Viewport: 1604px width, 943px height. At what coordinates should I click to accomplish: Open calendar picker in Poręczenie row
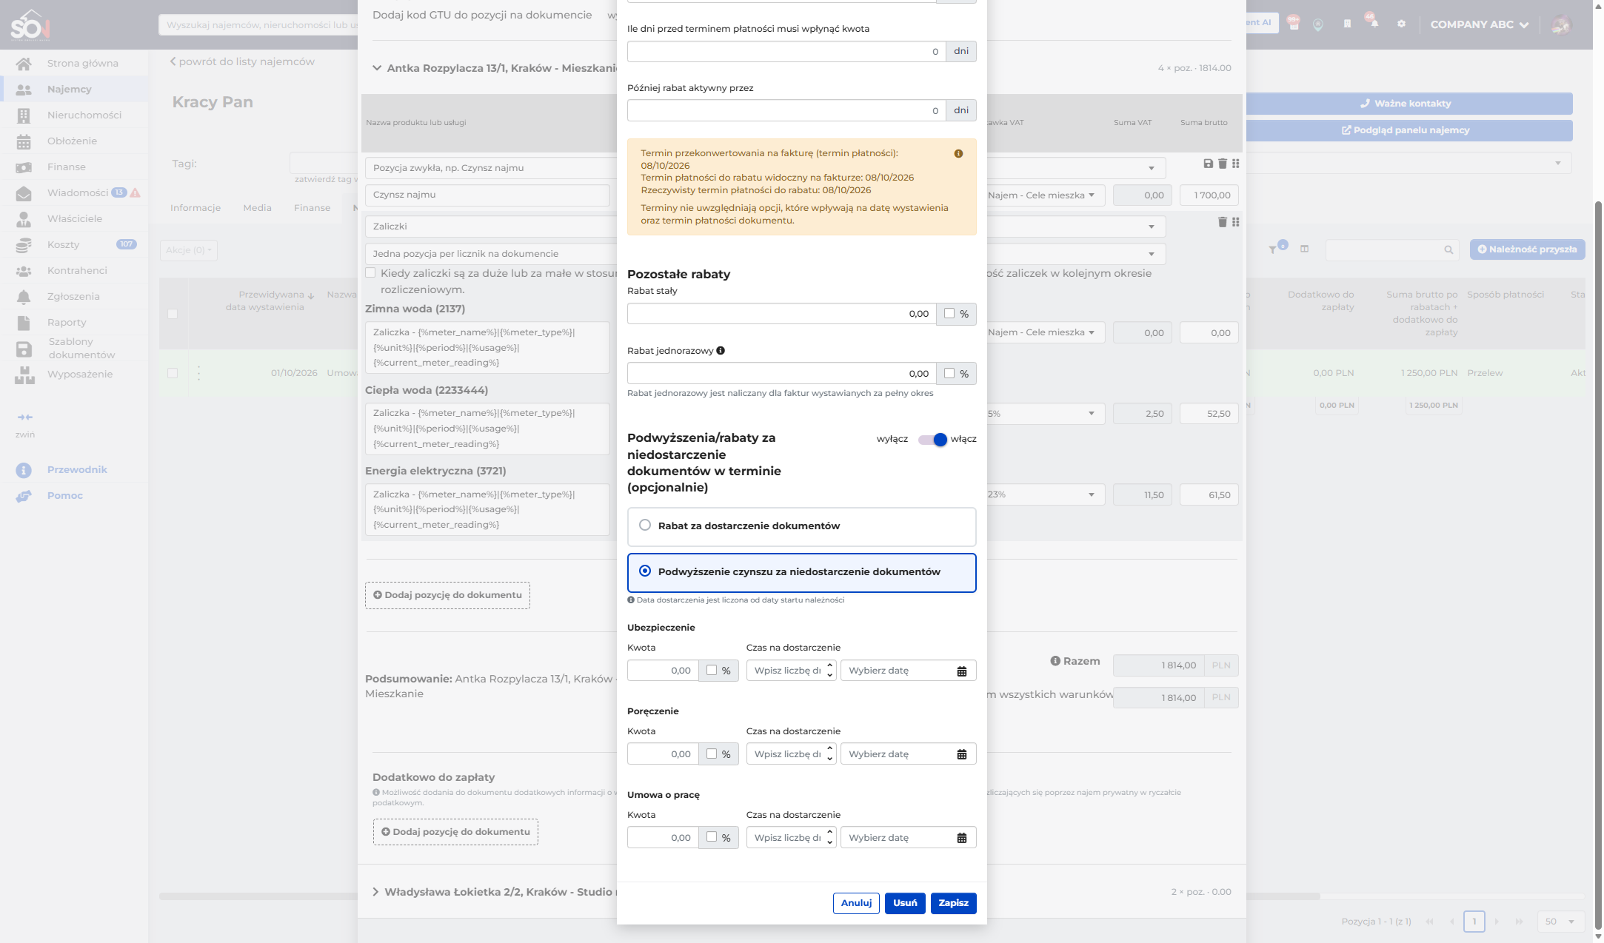coord(962,755)
